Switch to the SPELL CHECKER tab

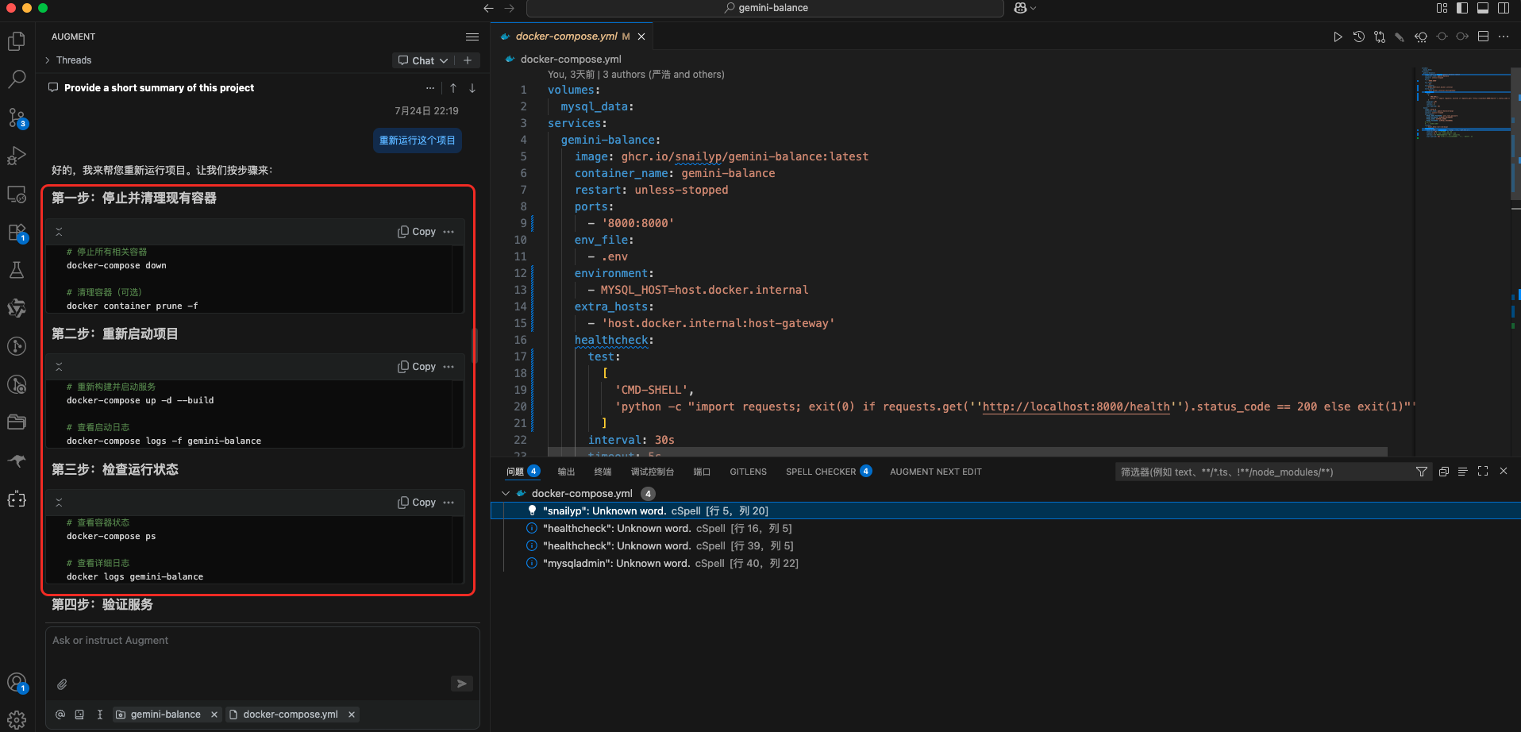(x=829, y=472)
